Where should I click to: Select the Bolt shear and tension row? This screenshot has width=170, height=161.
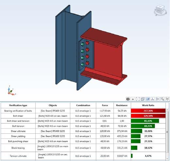83,121
